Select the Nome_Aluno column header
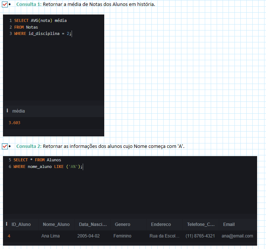This screenshot has width=266, height=249. [56, 224]
